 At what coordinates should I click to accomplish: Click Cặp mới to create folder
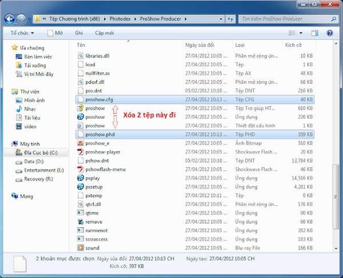105,33
